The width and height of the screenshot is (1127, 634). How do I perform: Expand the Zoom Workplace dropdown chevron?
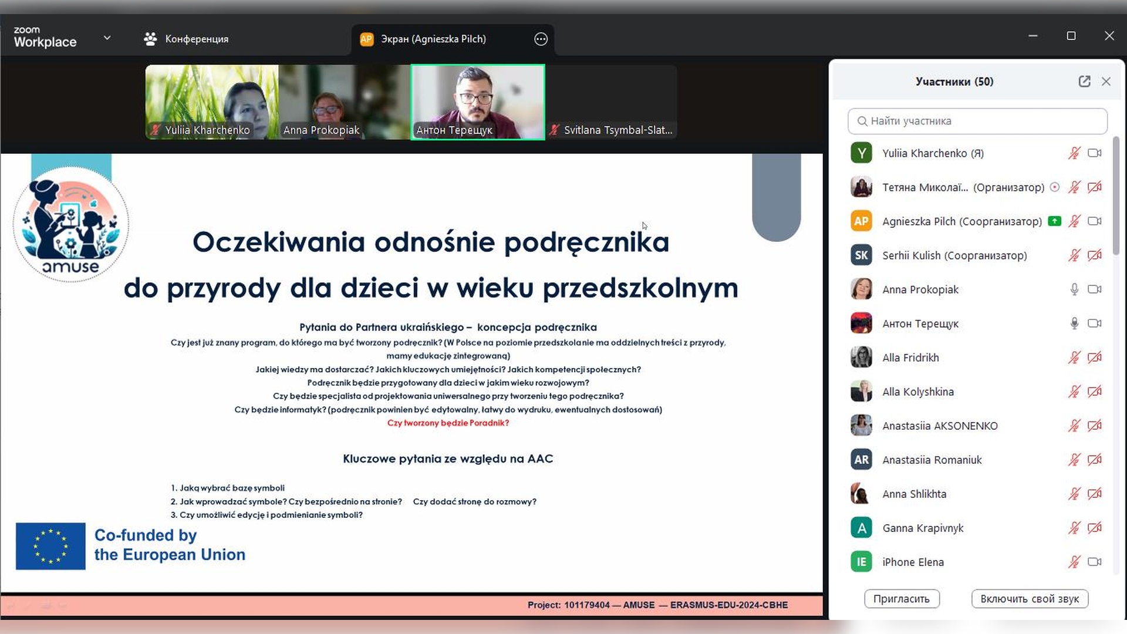click(107, 38)
